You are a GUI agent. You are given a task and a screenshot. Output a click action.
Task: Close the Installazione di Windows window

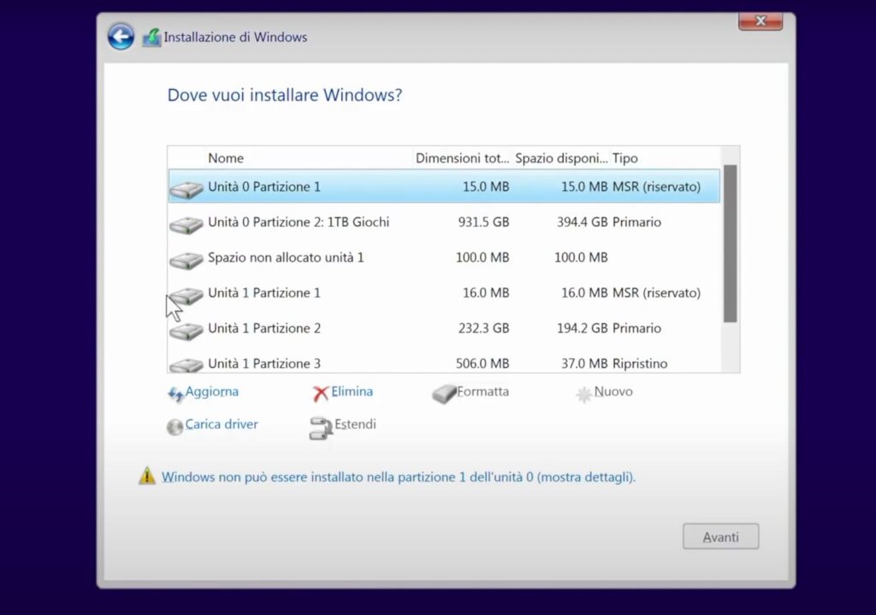(761, 21)
